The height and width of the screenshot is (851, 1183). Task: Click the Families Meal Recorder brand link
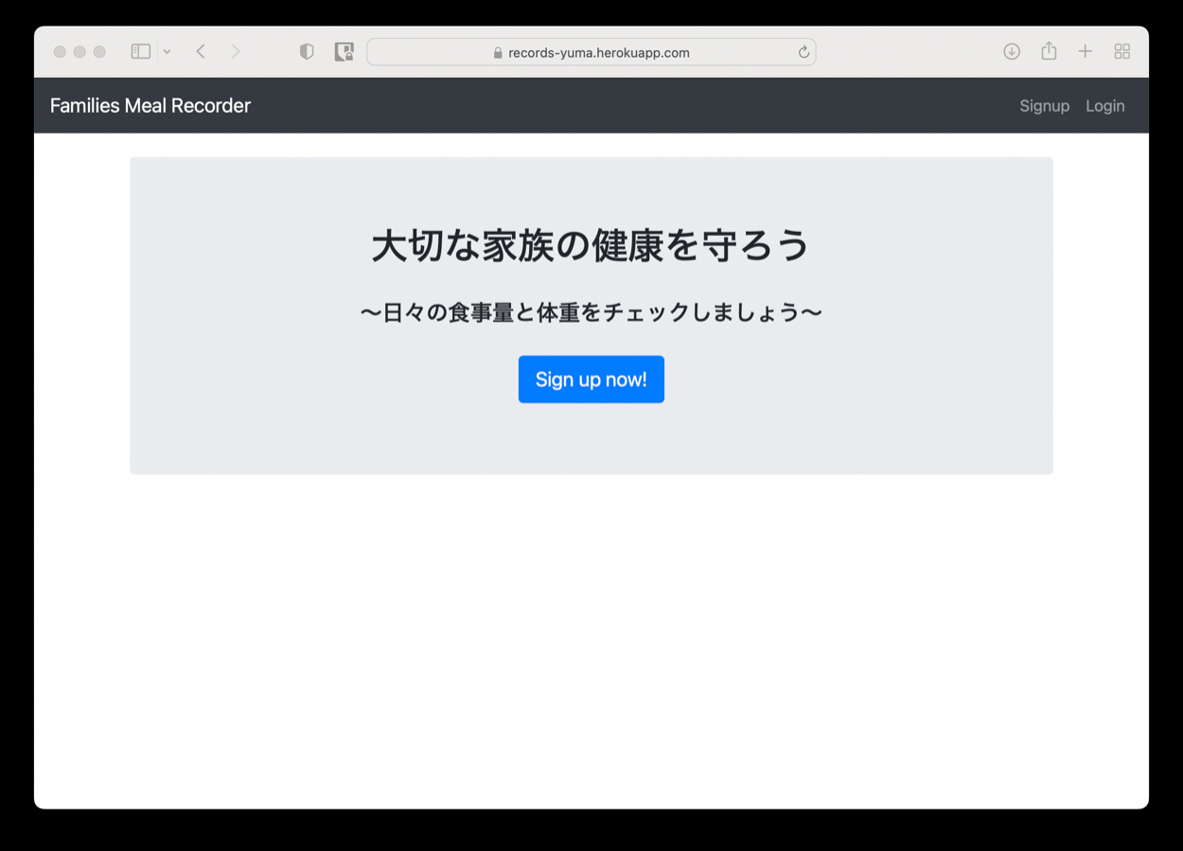[150, 106]
